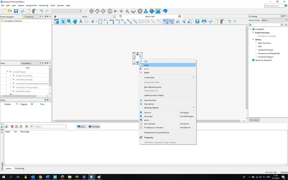This screenshot has width=288, height=180.
Task: Expand the Basic Functions library node
Action: [x=256, y=43]
